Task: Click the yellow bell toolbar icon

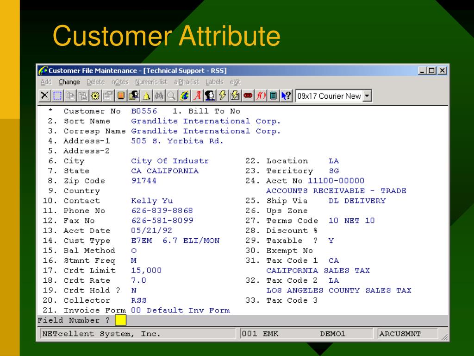Action: point(146,95)
